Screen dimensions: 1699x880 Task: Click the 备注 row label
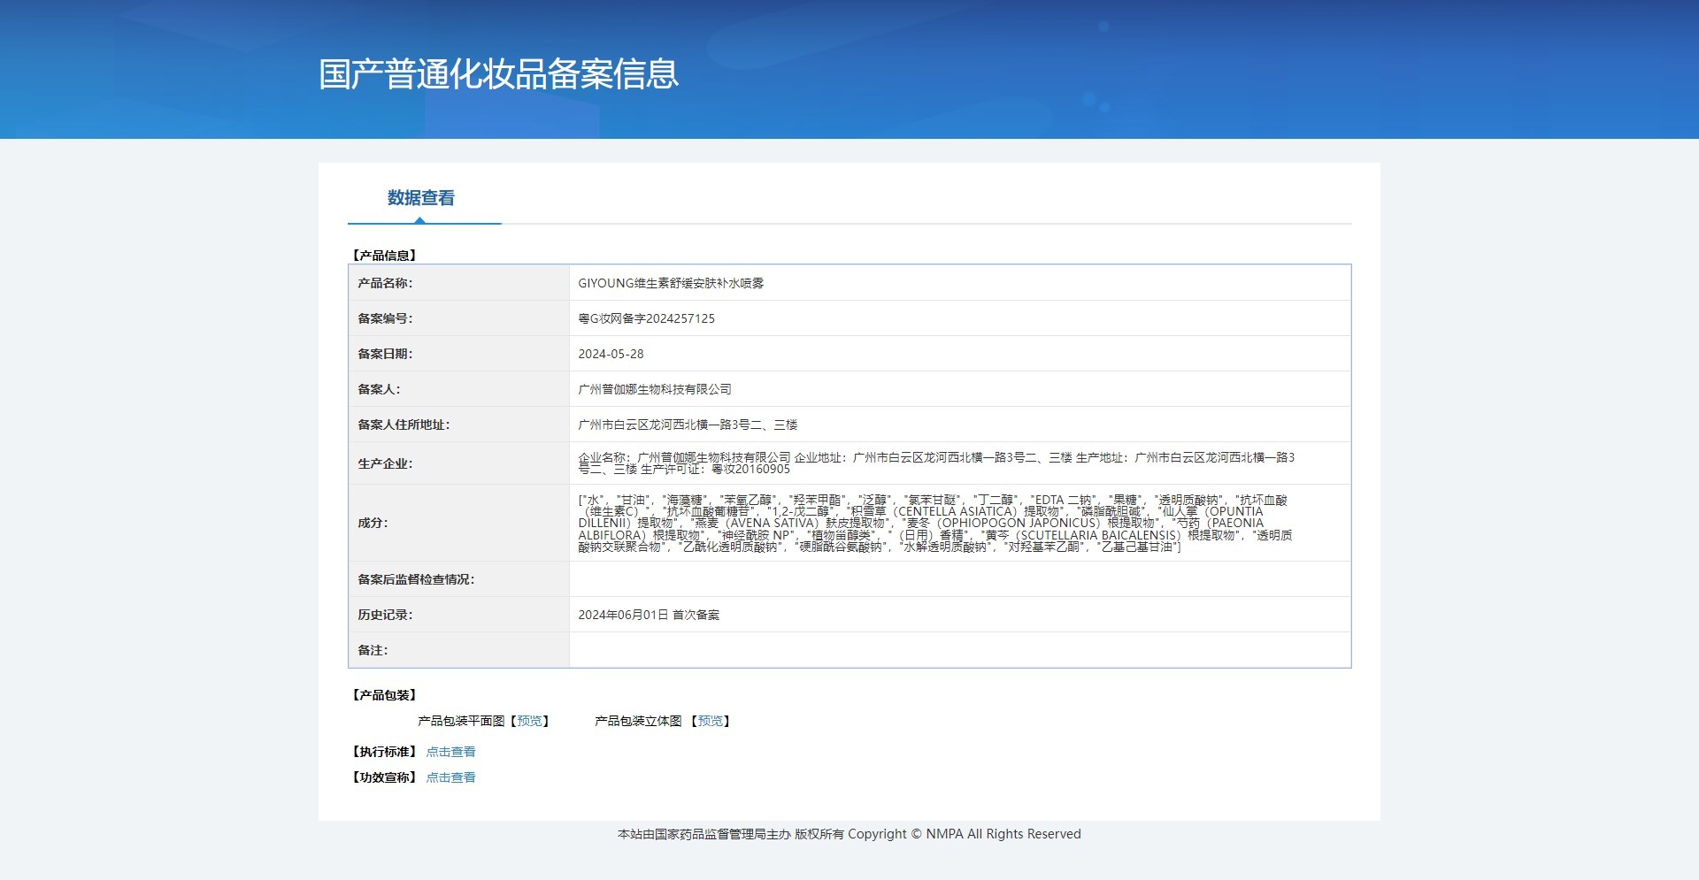[x=373, y=650]
